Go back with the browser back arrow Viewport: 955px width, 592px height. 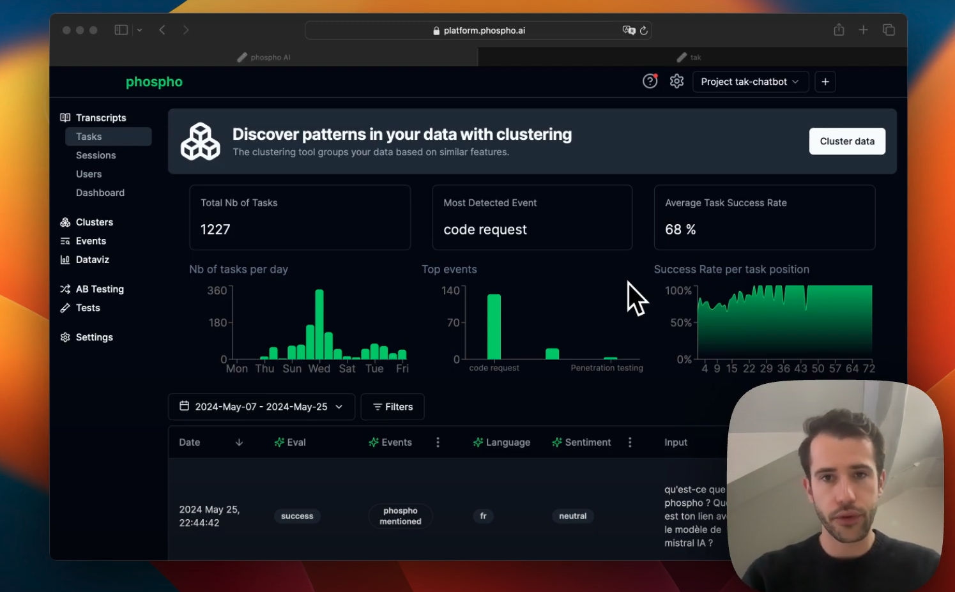[162, 30]
